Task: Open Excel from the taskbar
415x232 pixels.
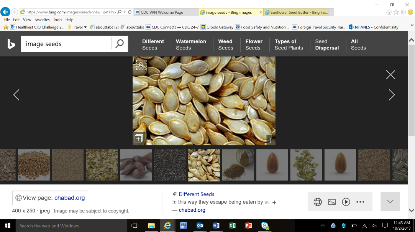Action: click(x=232, y=225)
